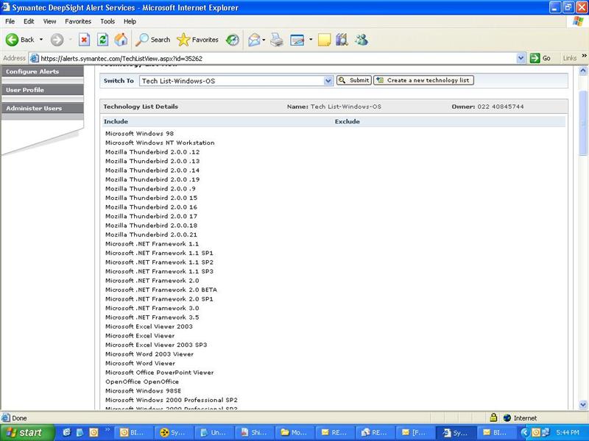Click the Exclude column header

click(347, 121)
